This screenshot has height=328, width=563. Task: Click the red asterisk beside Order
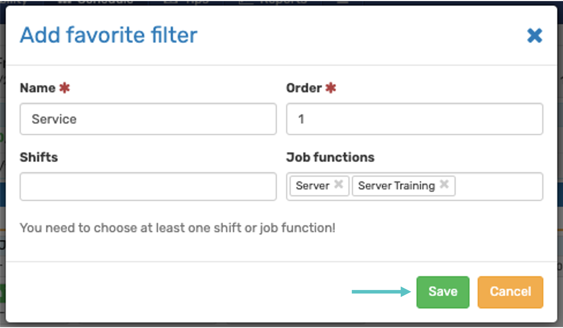tap(331, 88)
